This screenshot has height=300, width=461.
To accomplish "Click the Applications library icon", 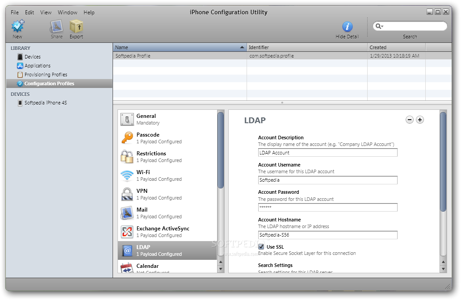I will tap(20, 66).
